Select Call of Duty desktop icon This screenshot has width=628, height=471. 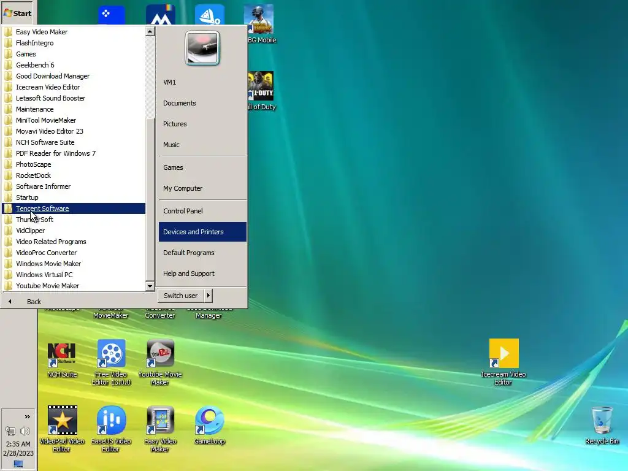261,91
